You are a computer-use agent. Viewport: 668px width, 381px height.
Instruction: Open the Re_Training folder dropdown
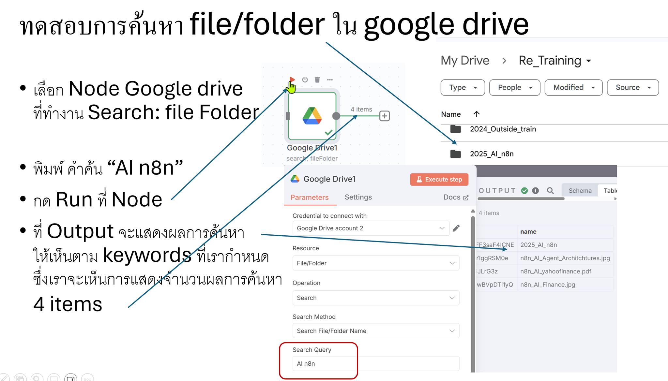(x=555, y=61)
